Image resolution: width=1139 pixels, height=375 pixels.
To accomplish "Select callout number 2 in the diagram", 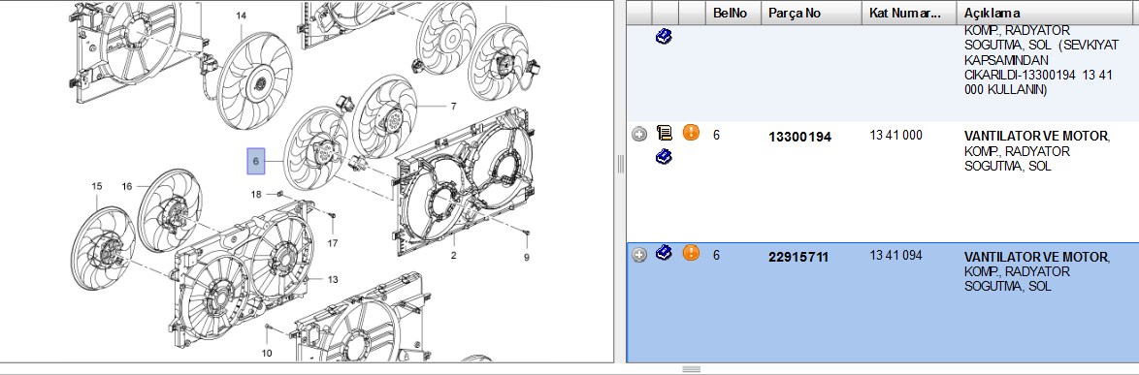I will [453, 255].
